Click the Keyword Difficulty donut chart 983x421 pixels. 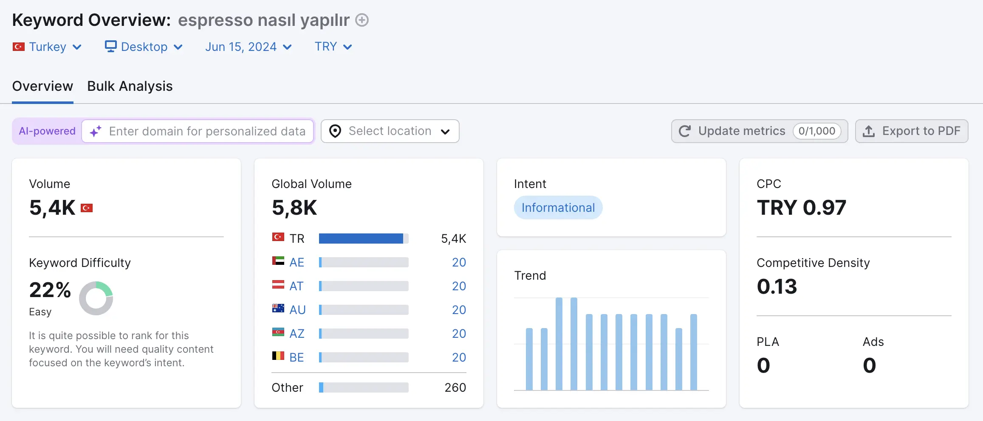96,298
